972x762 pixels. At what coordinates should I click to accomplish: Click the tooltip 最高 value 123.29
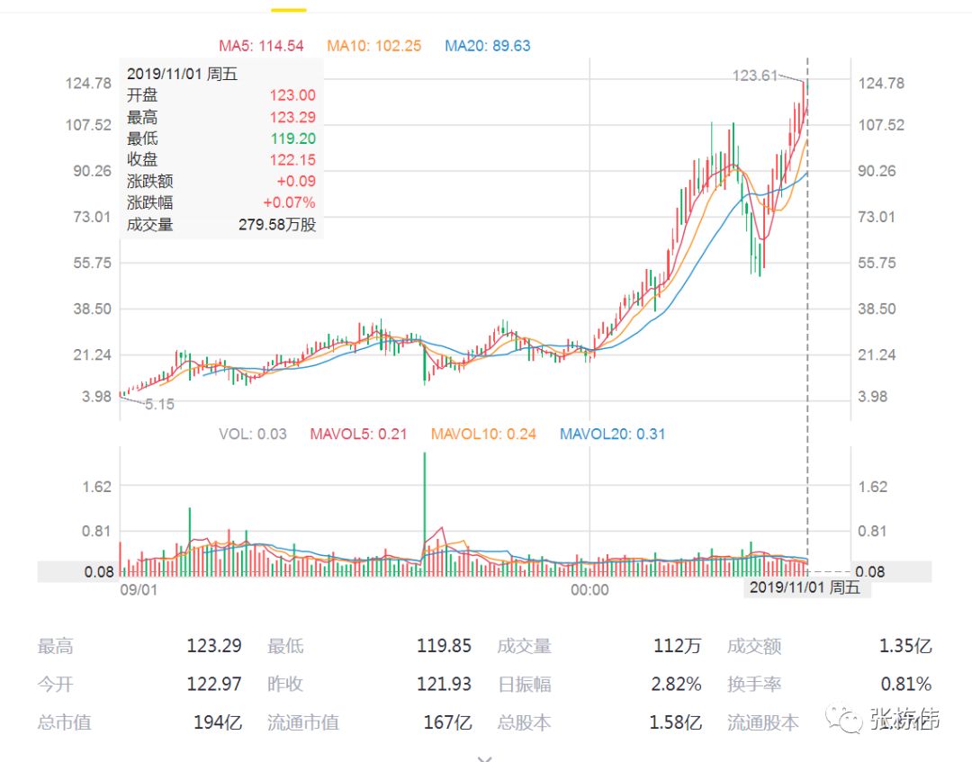click(x=292, y=117)
